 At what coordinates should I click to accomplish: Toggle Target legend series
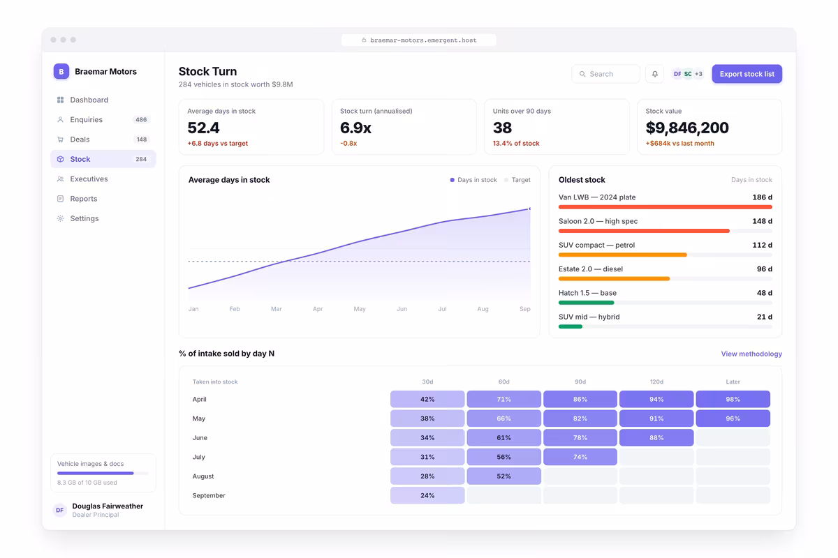tap(517, 180)
